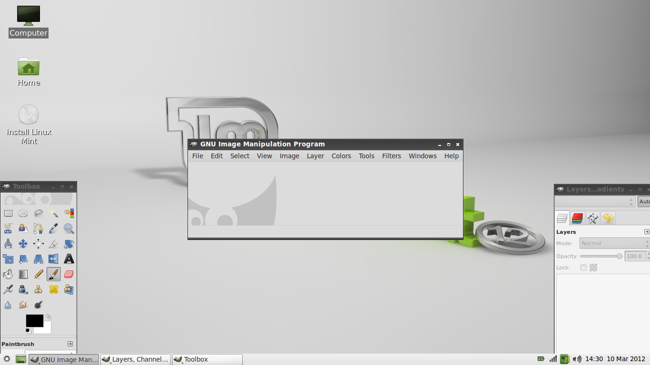
Task: Select the Blend gradient tool
Action: click(x=23, y=274)
